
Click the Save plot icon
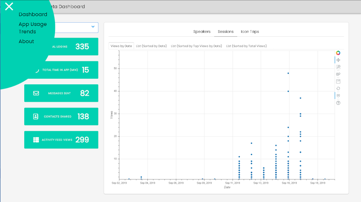pos(338,82)
